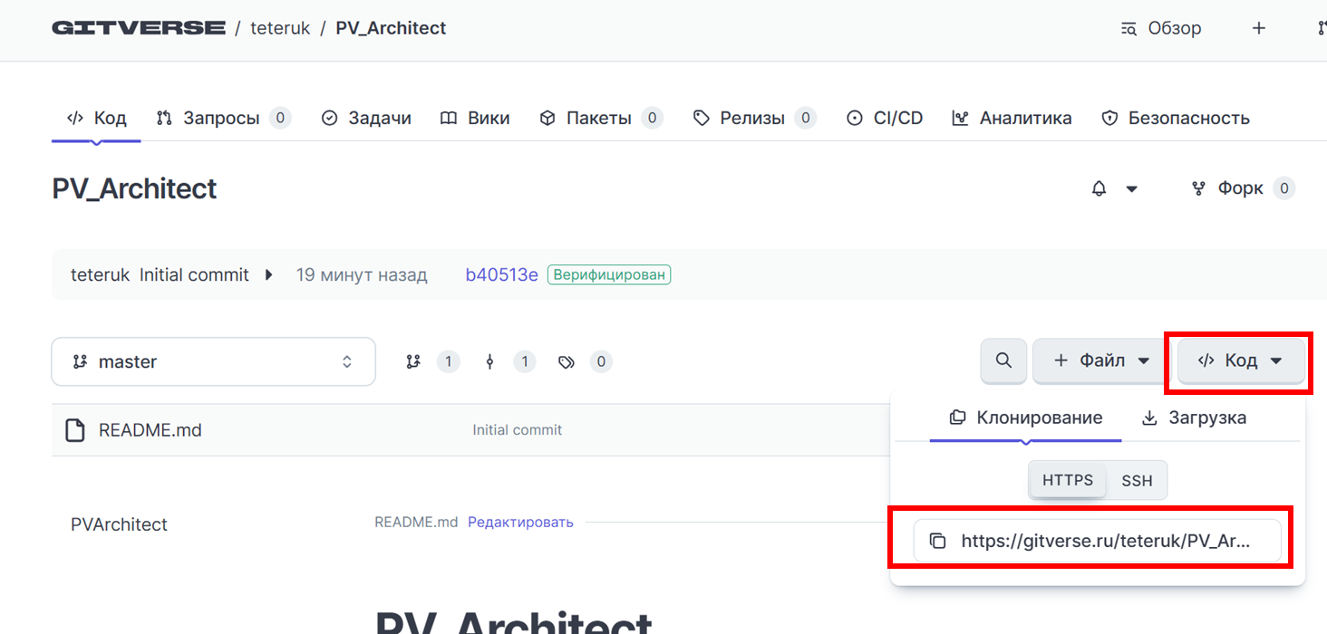Click the notification bell icon

tap(1099, 188)
